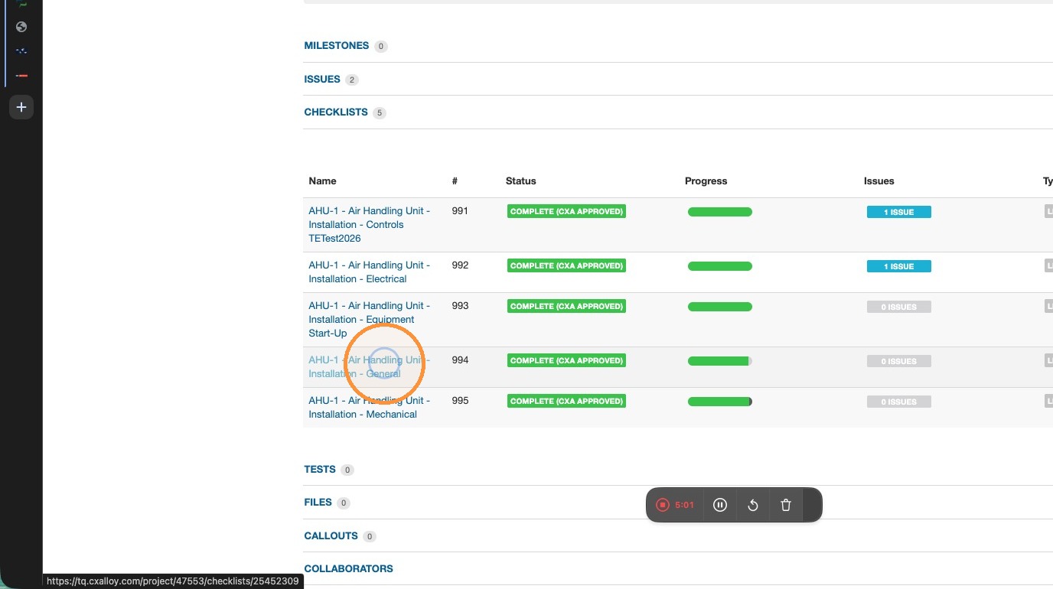The width and height of the screenshot is (1053, 589).
Task: Expand the Issues section
Action: (x=322, y=80)
